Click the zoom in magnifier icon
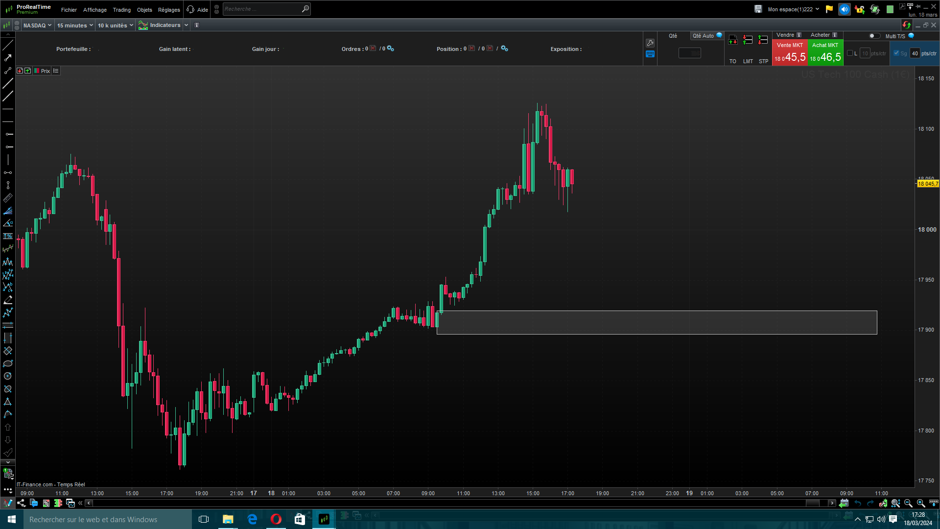 click(920, 503)
